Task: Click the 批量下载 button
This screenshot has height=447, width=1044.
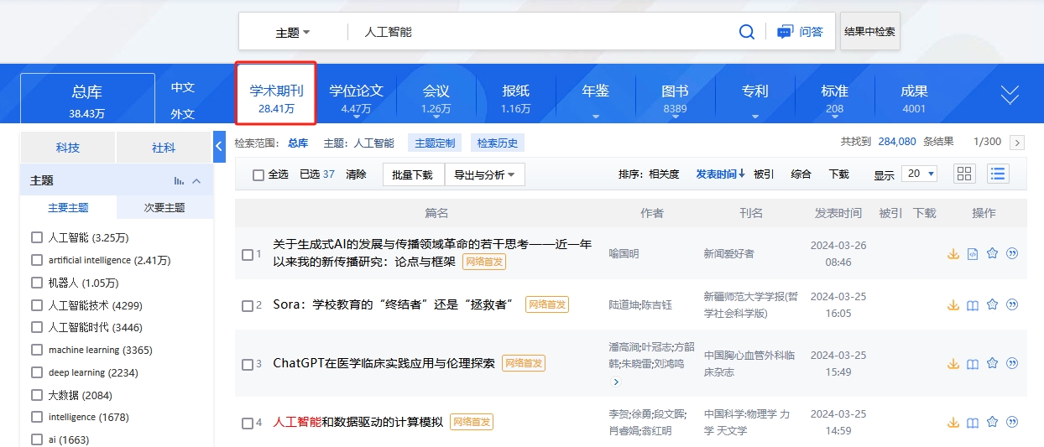Action: [x=413, y=174]
